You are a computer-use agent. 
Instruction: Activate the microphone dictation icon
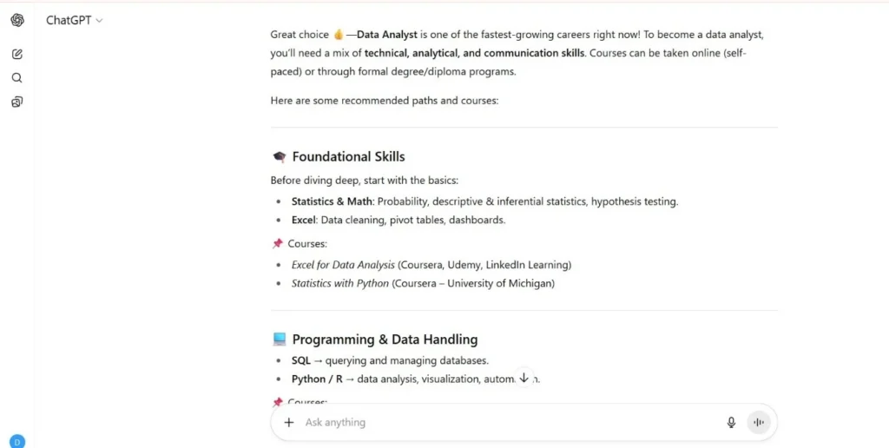(x=731, y=422)
